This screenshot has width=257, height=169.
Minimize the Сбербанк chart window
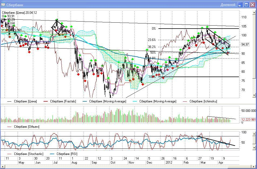(240, 5)
